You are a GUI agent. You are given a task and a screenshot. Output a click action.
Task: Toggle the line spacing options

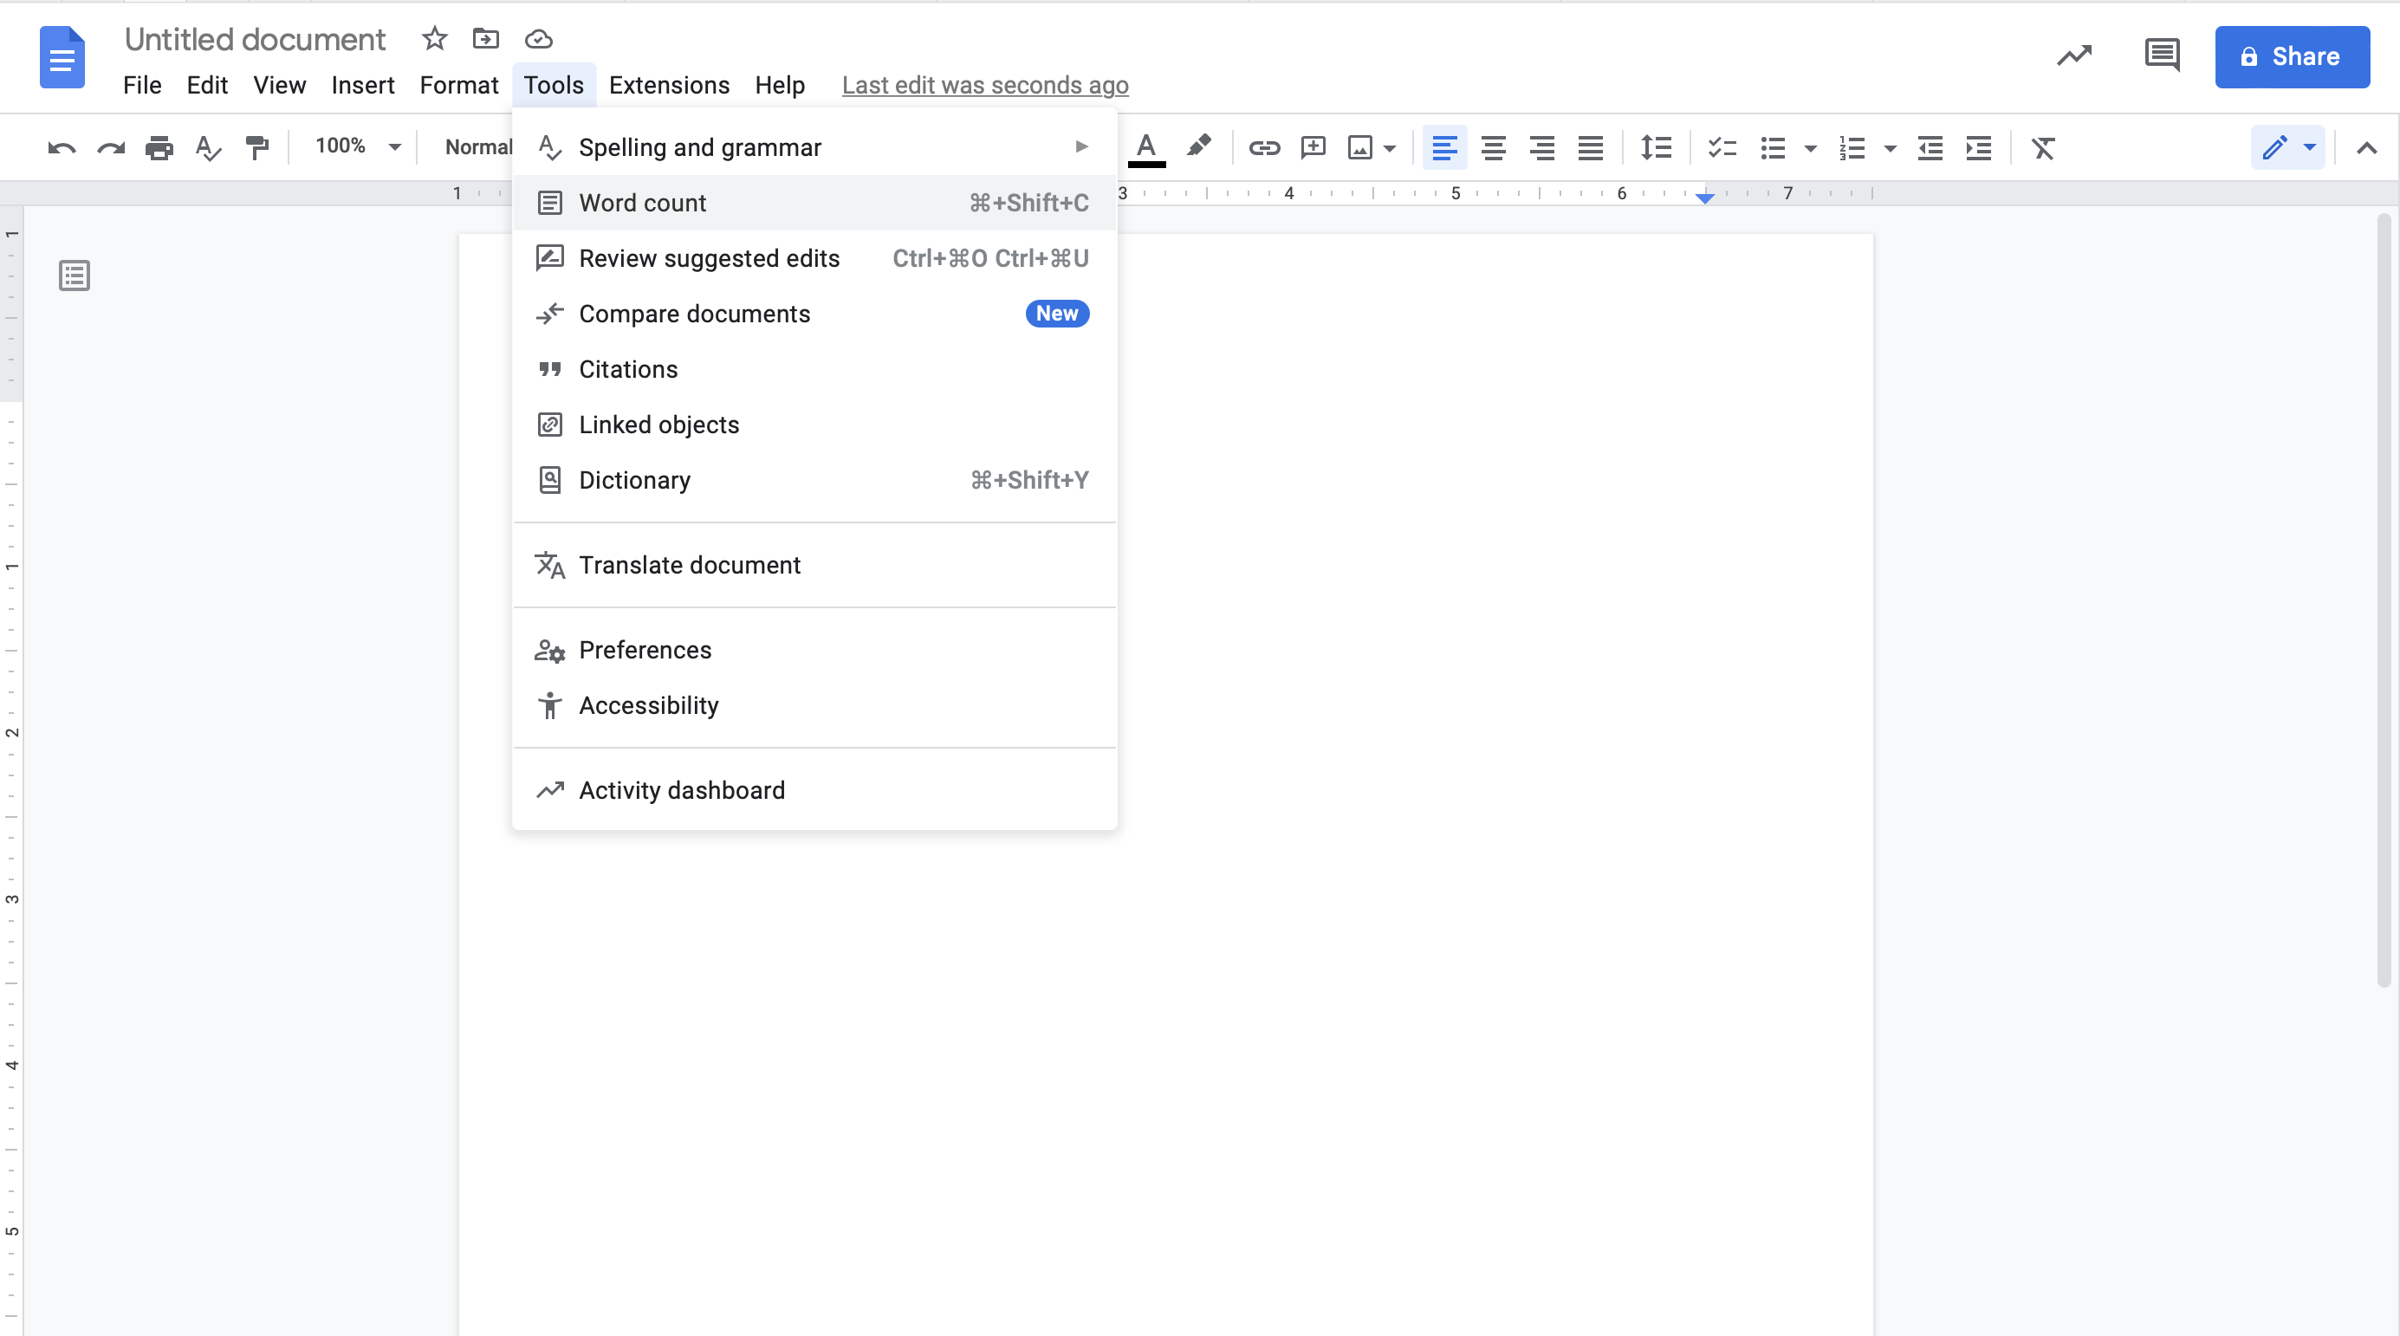pos(1657,146)
